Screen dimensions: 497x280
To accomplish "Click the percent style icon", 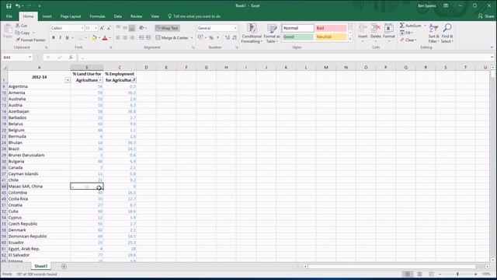I will coord(211,37).
